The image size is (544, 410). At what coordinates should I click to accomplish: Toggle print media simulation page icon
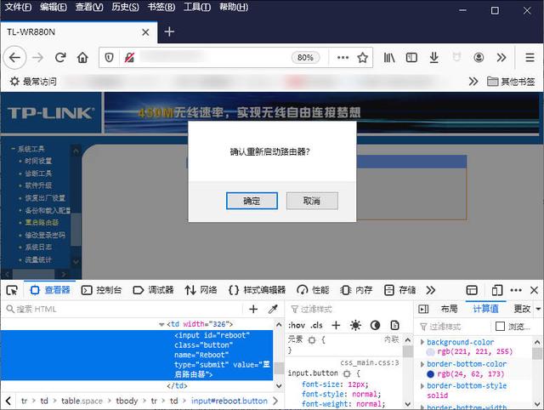(394, 325)
